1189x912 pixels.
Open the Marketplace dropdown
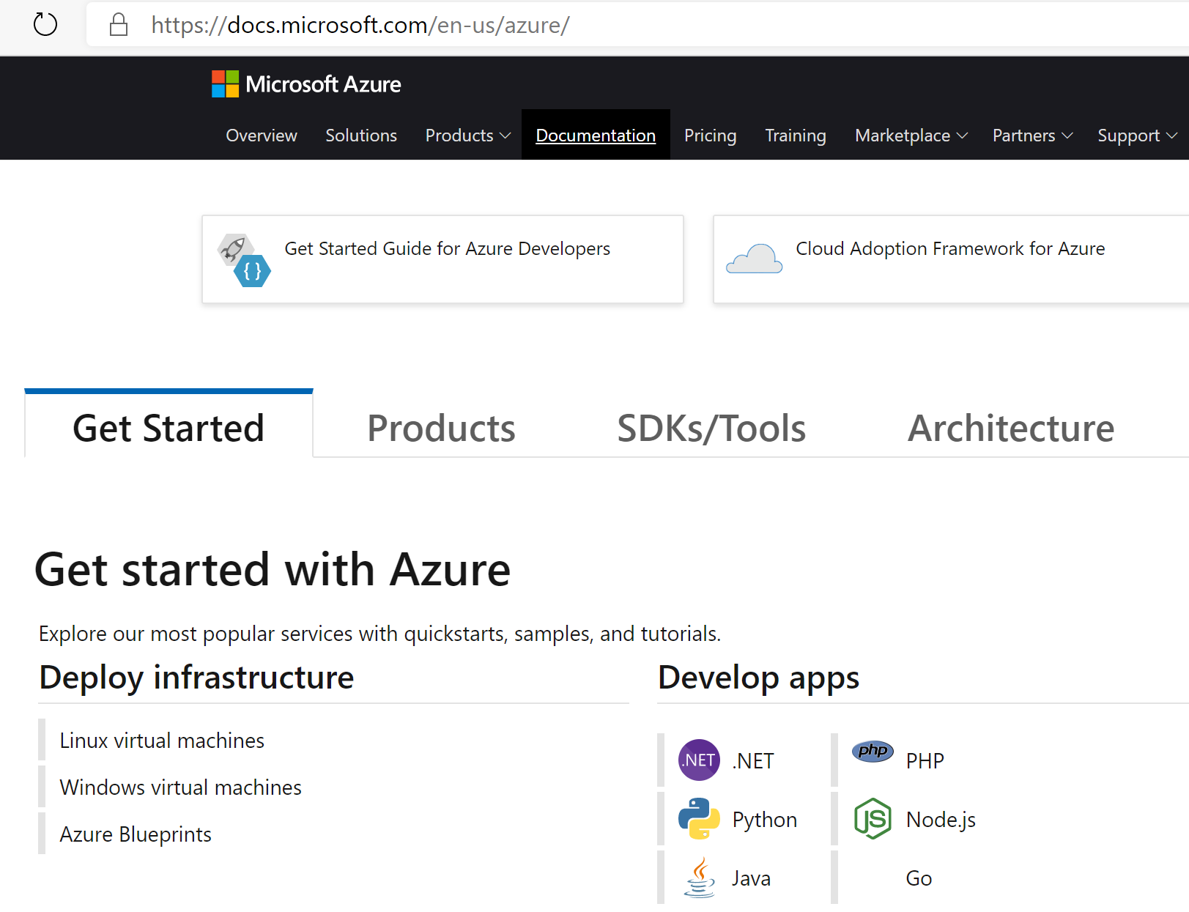pyautogui.click(x=909, y=135)
